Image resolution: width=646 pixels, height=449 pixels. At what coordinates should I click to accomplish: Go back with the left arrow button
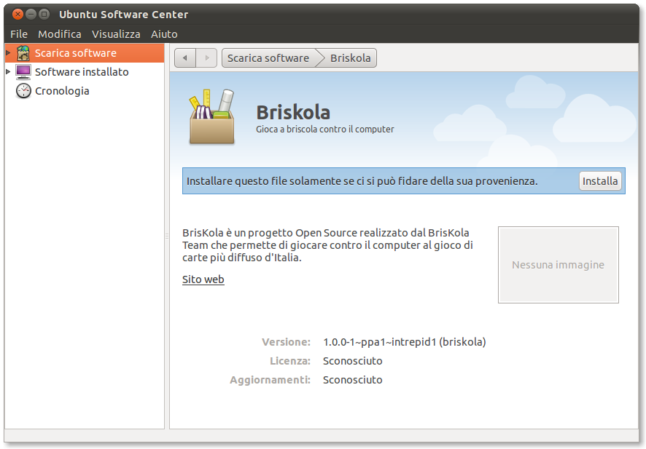coord(185,58)
